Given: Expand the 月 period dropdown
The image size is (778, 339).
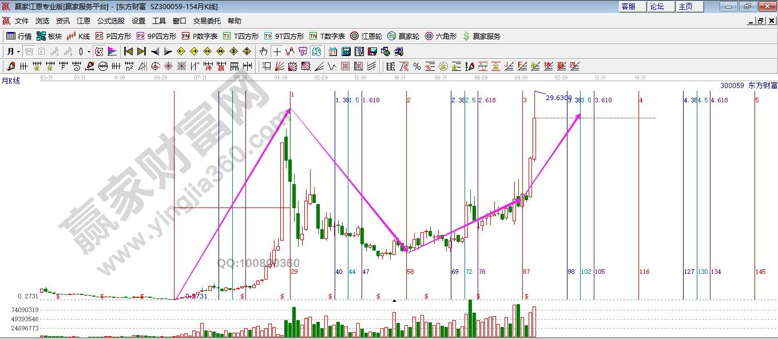Looking at the screenshot, I should (x=18, y=51).
